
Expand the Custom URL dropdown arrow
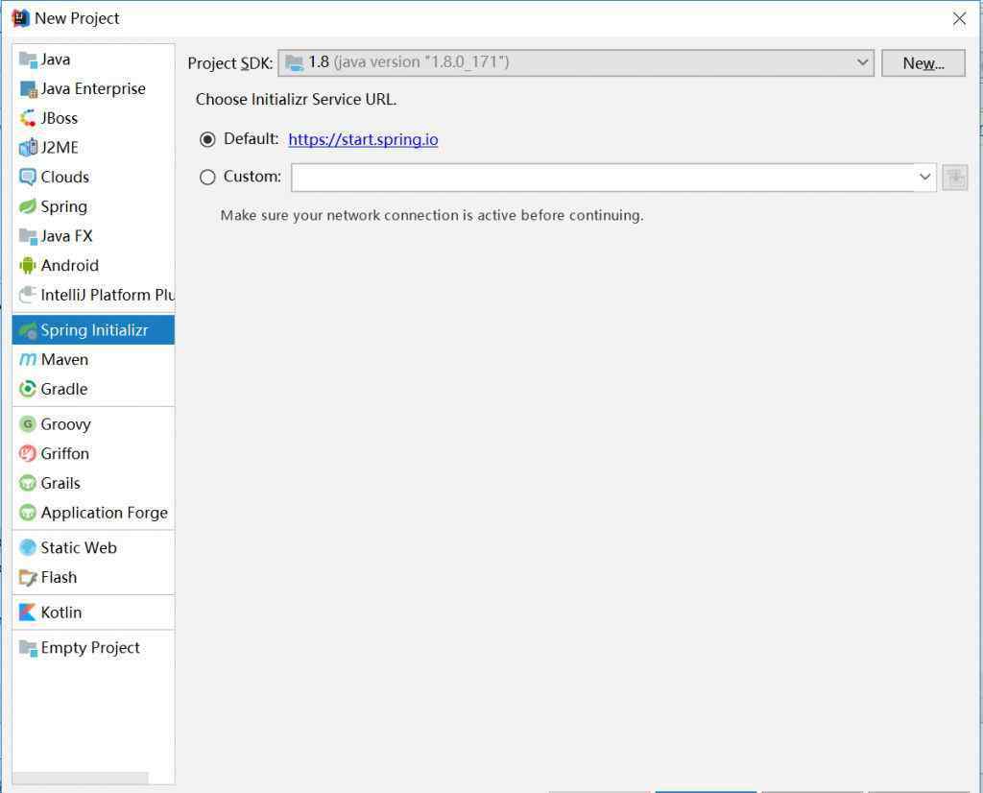[x=924, y=178]
